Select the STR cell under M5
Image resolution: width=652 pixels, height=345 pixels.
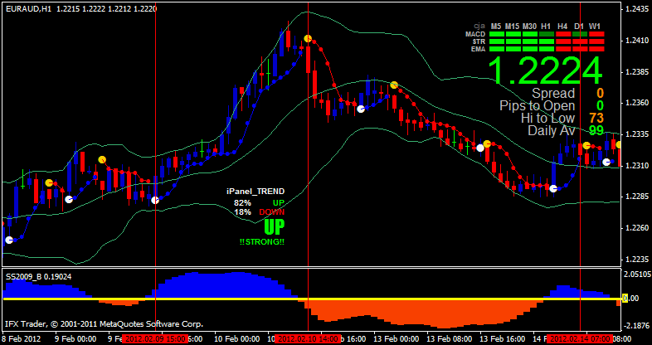497,41
